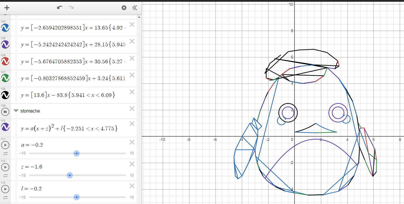Open the graph settings gear
Image resolution: width=404 pixels, height=204 pixels.
[124, 8]
